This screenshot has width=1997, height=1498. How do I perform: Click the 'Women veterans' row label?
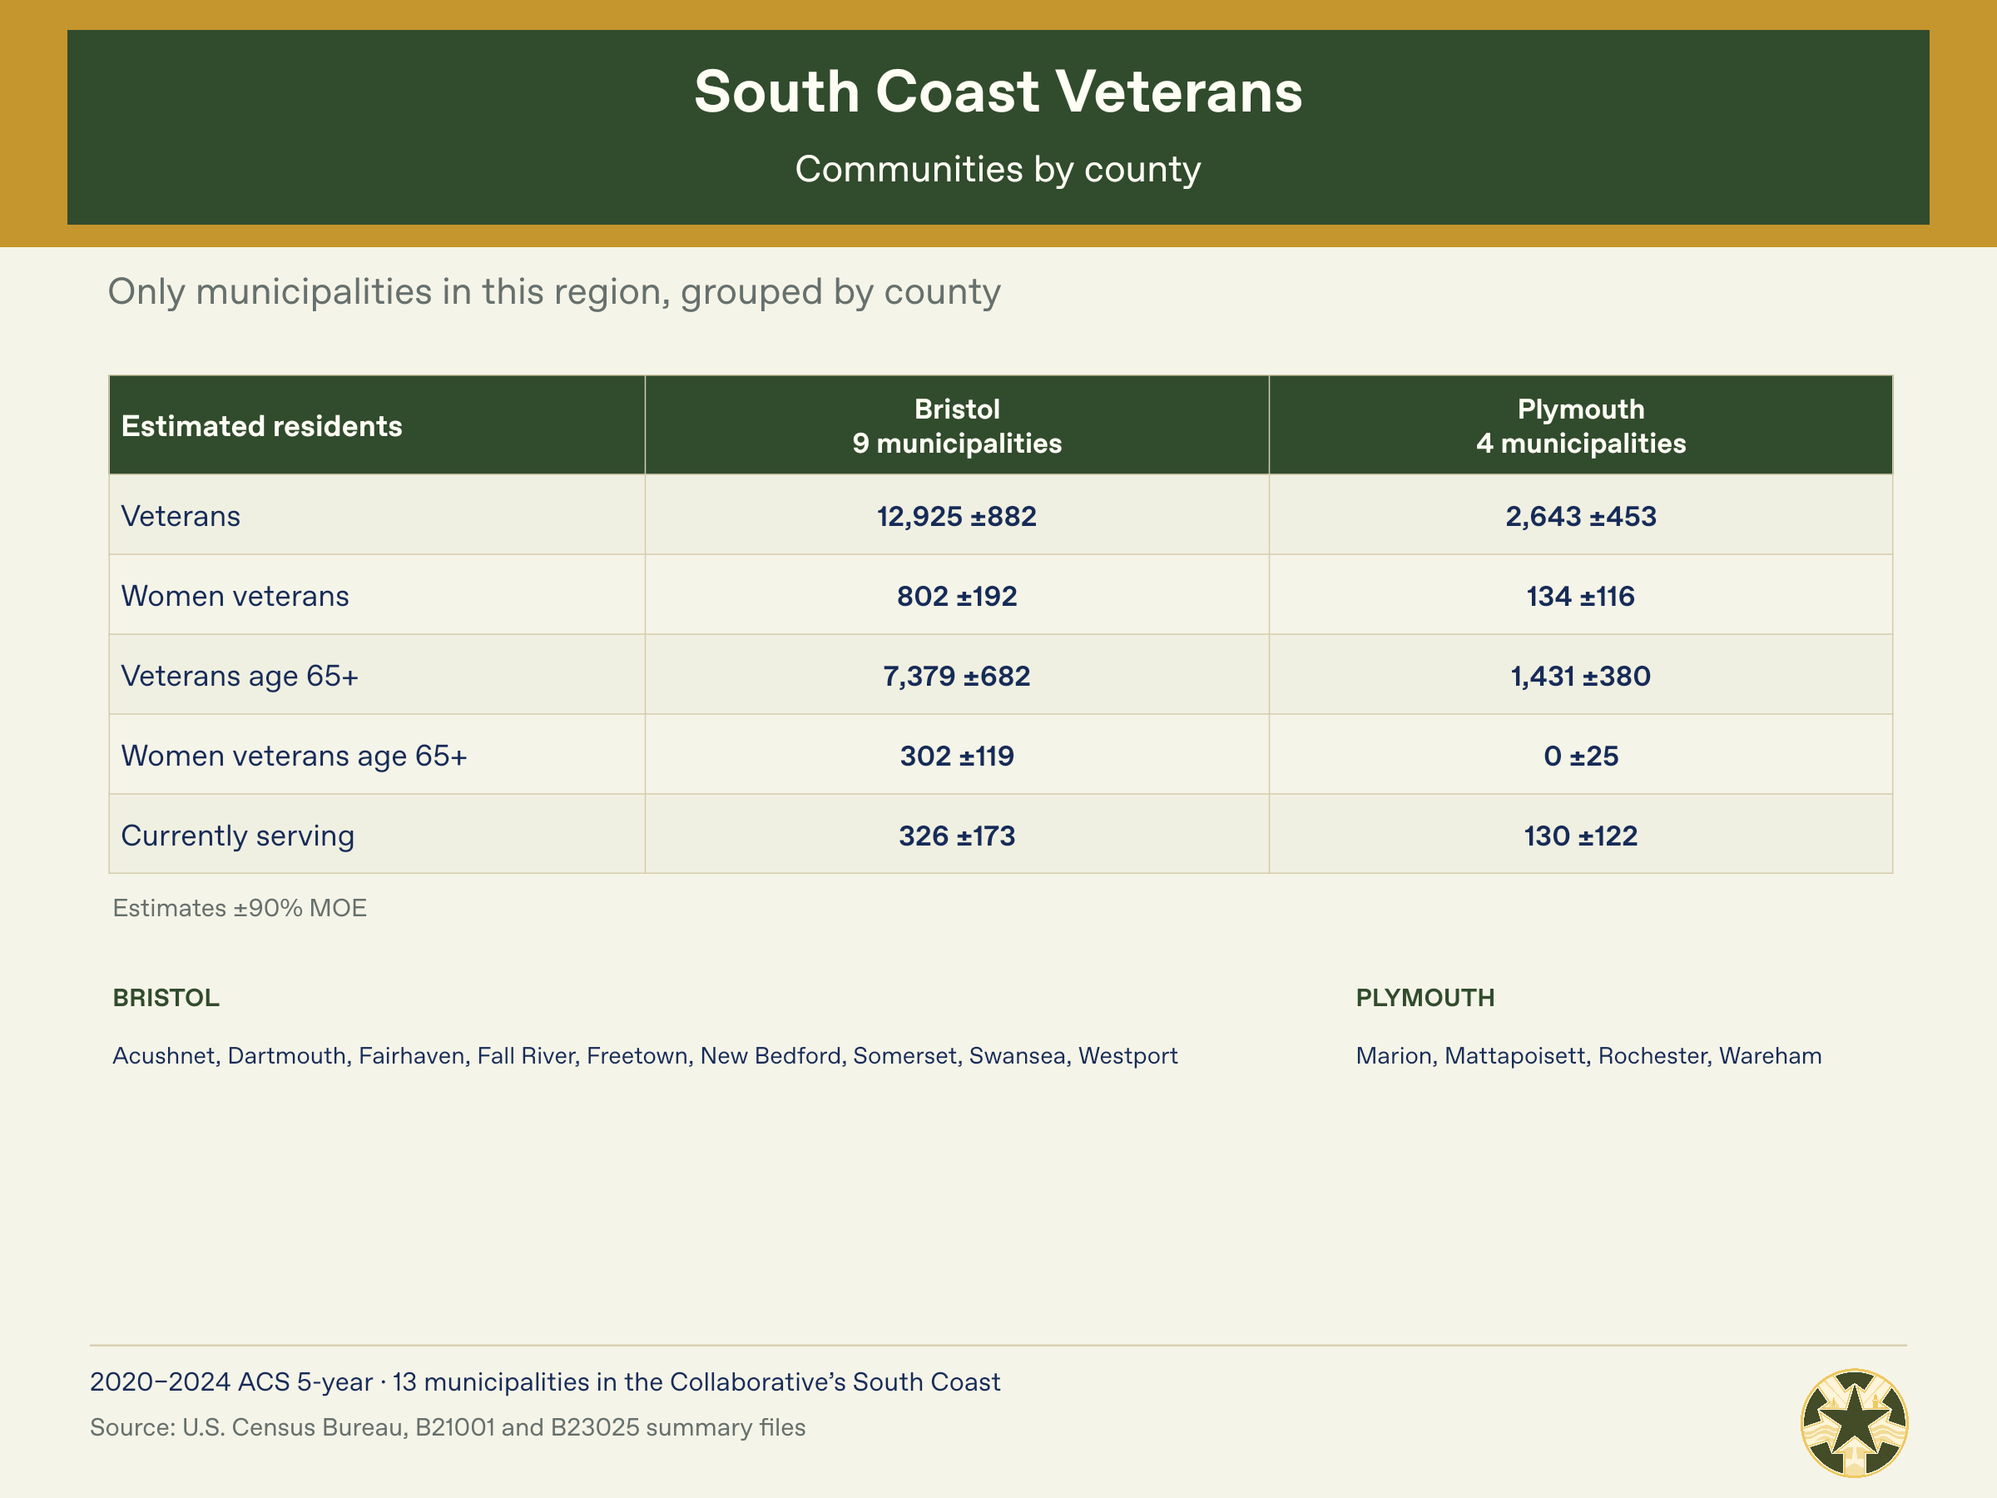[235, 596]
